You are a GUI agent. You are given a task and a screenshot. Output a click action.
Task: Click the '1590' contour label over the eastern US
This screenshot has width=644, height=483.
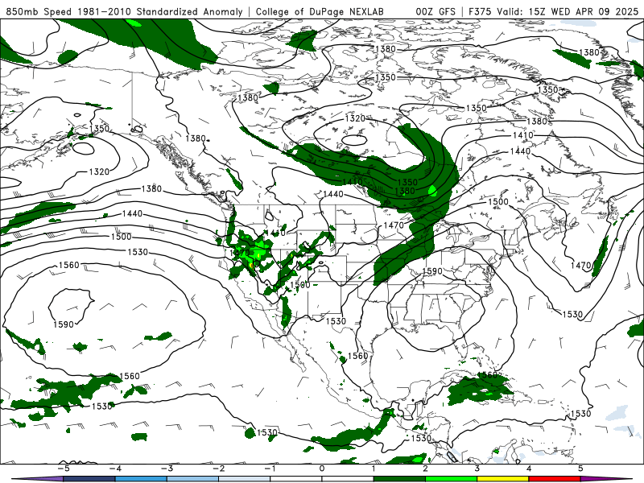point(432,271)
